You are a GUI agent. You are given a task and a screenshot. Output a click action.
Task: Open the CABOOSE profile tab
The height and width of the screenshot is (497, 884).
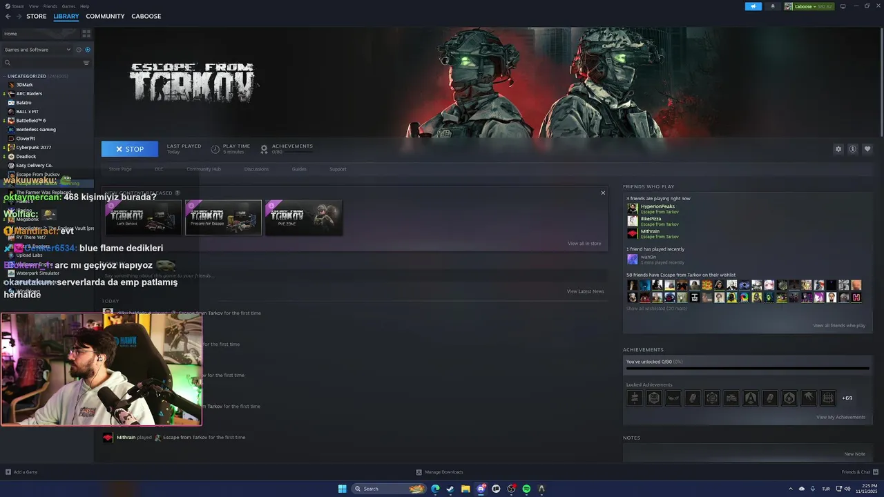(146, 16)
